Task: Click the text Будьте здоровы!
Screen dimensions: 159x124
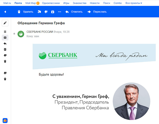Action: coord(51,75)
